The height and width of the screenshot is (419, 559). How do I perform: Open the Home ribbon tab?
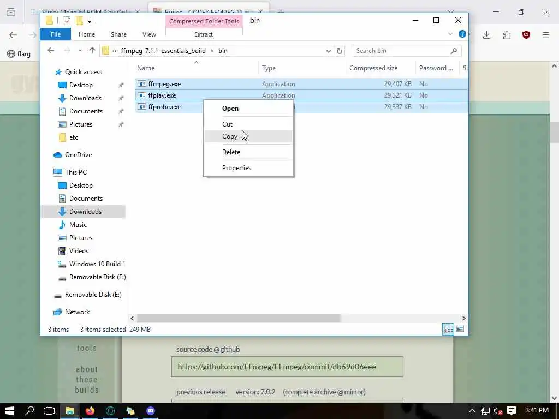pyautogui.click(x=87, y=34)
